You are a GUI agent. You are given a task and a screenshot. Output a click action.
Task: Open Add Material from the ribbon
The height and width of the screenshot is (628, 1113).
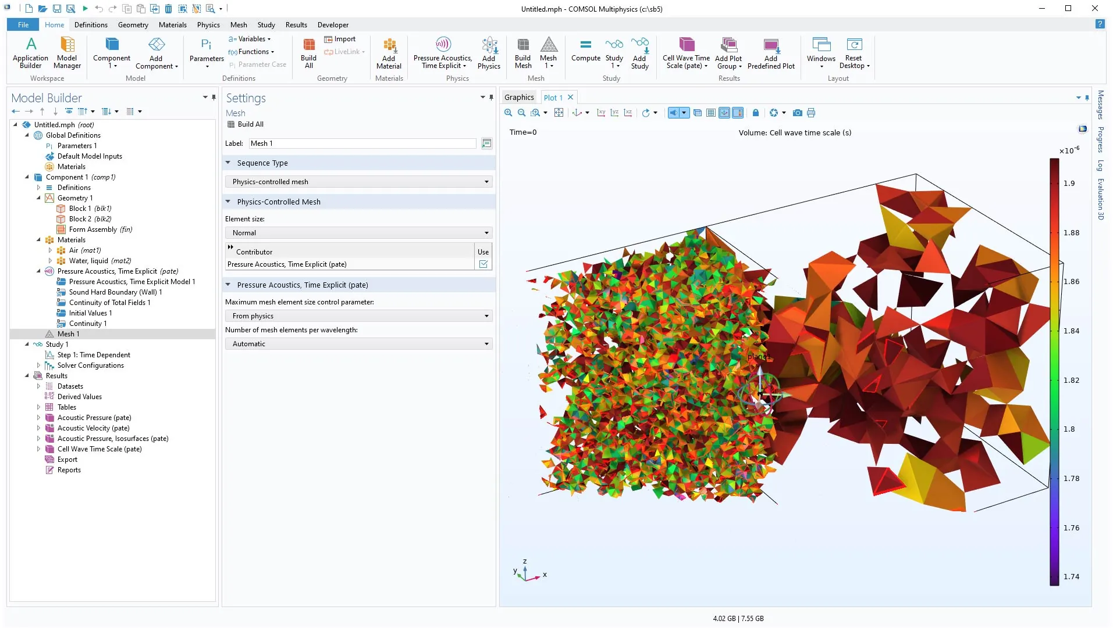[x=389, y=52]
